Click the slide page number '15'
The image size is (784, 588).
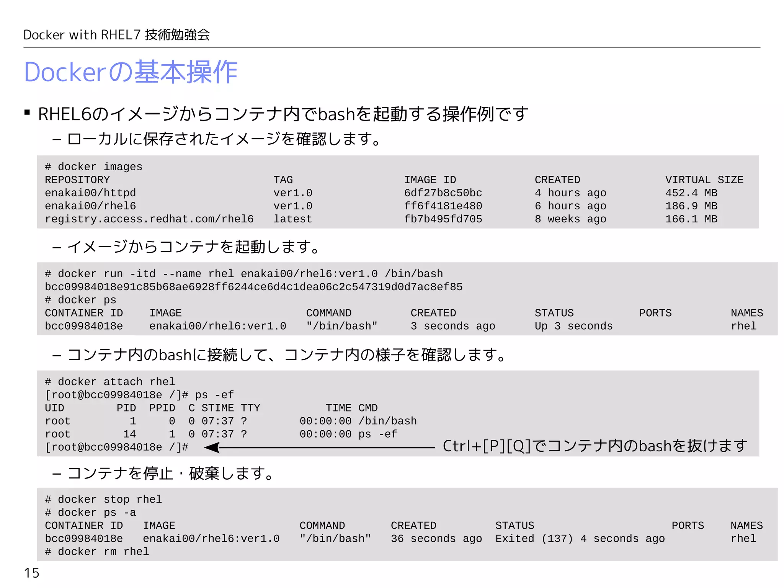31,573
